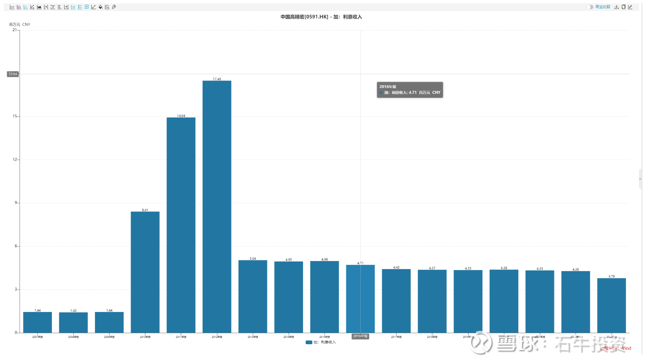
Task: Click the paint bucket fill color icon
Action: [100, 7]
